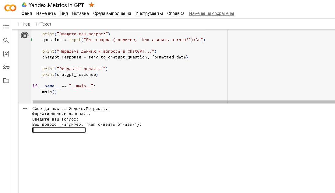
Task: Click output line 'Ваш вопрос (например, ...'
Action: point(87,125)
